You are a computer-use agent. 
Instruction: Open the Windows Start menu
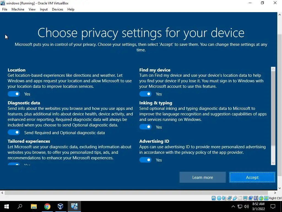click(x=7, y=206)
